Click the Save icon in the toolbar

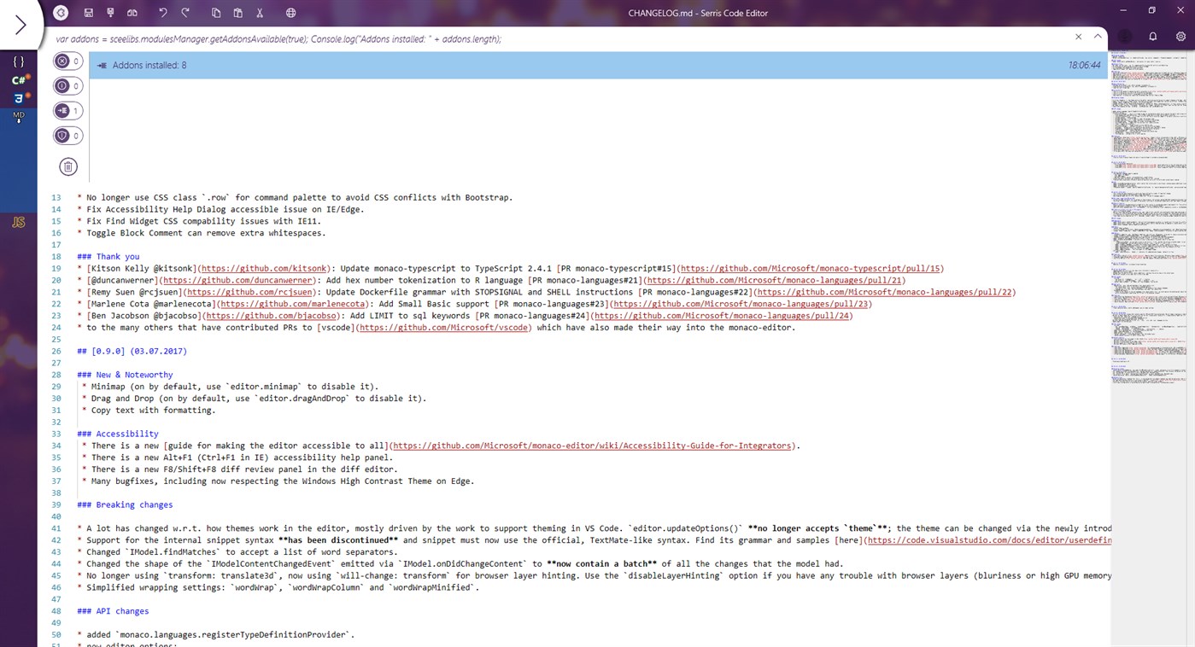click(x=88, y=12)
